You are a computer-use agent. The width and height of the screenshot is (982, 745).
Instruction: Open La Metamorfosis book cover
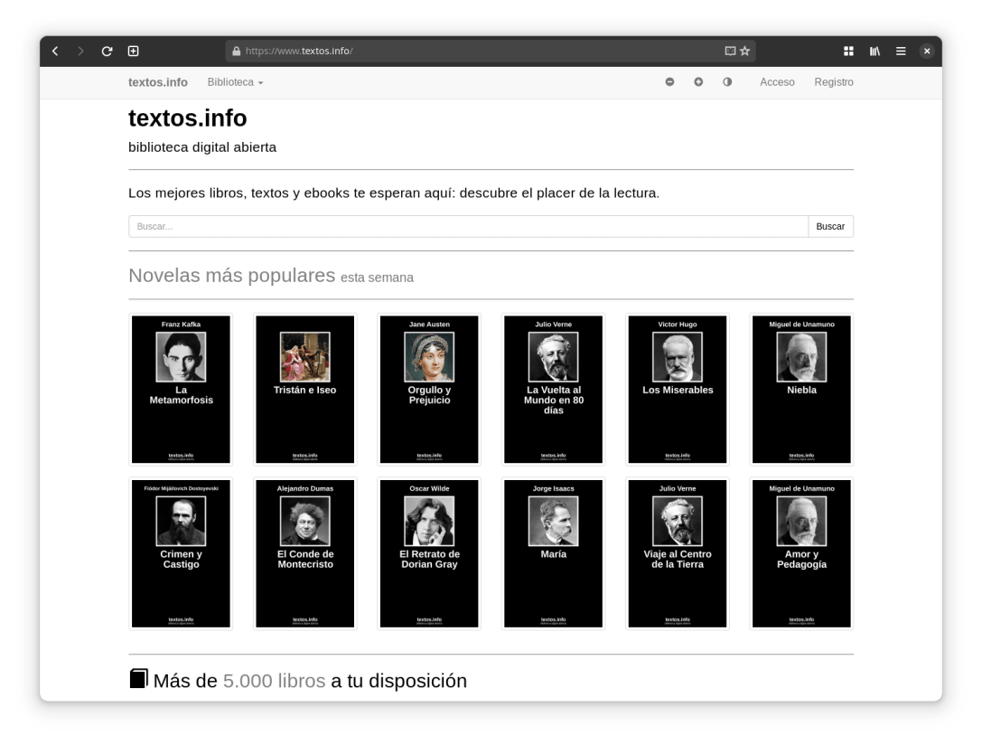[x=181, y=389]
